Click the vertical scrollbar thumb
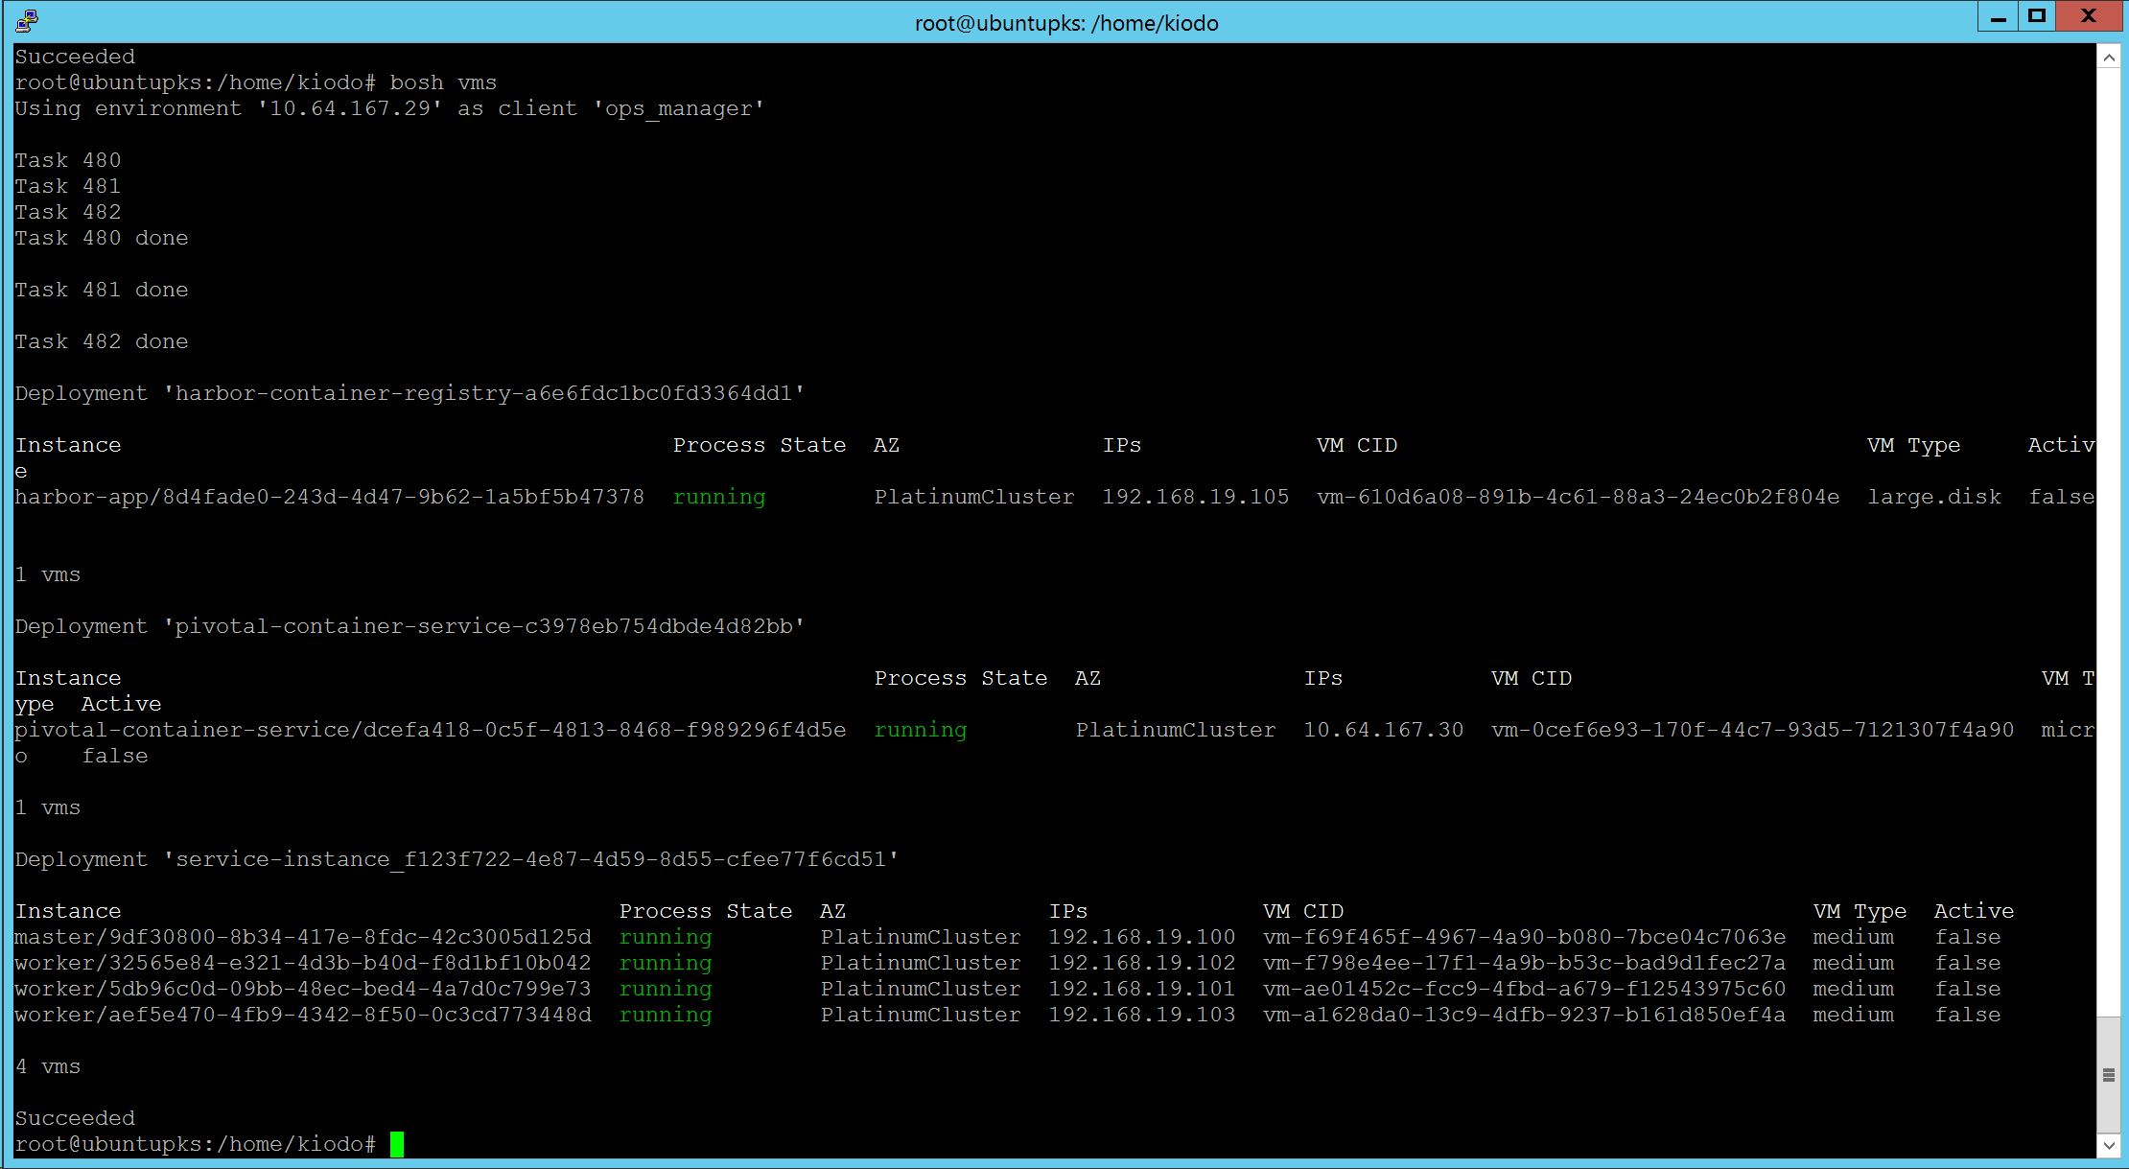The height and width of the screenshot is (1169, 2129). 2109,1075
